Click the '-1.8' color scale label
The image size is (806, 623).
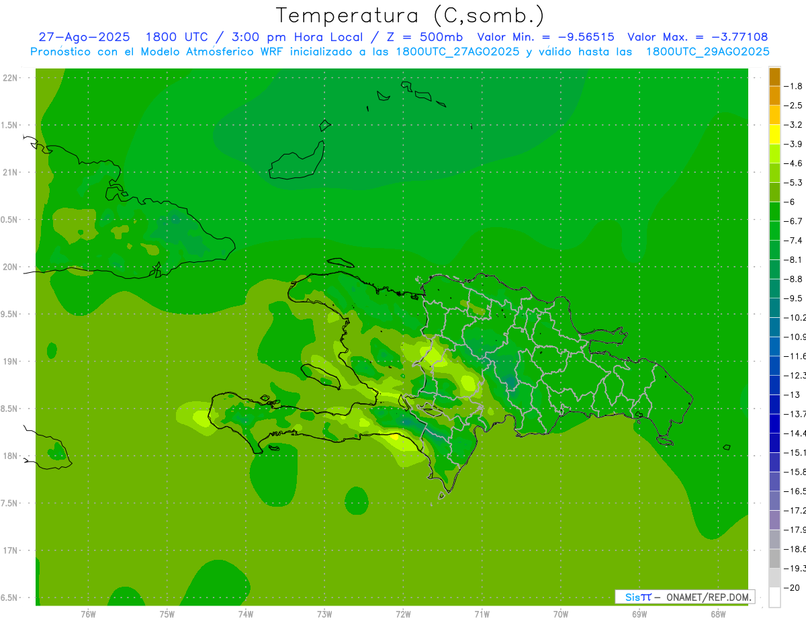coord(793,86)
